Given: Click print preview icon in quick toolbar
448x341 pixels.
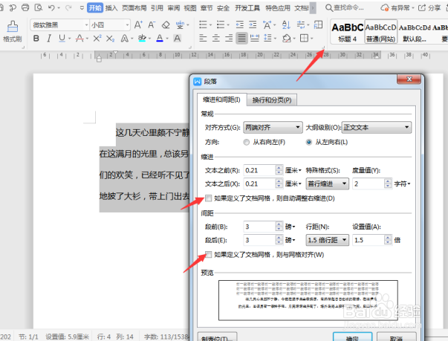Looking at the screenshot, I should click(39, 7).
